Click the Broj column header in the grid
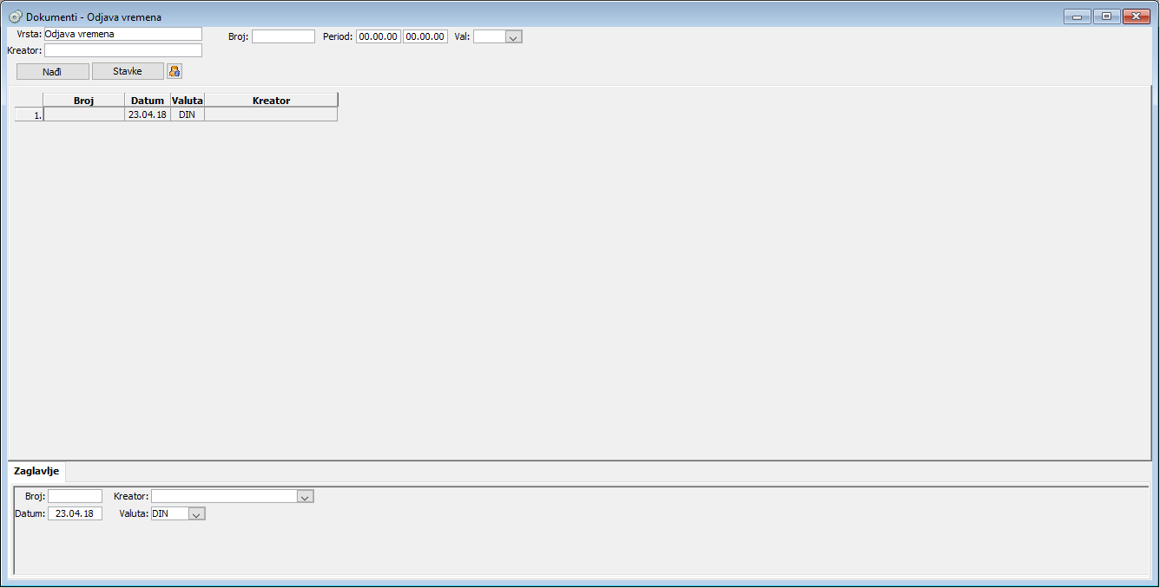1160x588 pixels. tap(83, 101)
